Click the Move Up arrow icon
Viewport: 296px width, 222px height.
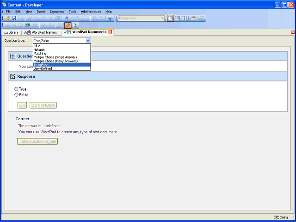point(43,25)
